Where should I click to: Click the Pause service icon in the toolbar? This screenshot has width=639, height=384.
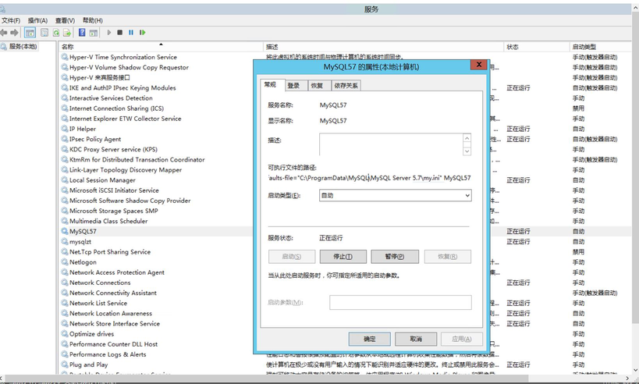click(131, 32)
